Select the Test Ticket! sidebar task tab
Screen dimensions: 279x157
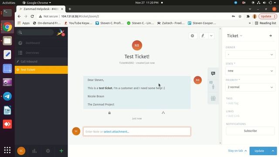(41, 70)
